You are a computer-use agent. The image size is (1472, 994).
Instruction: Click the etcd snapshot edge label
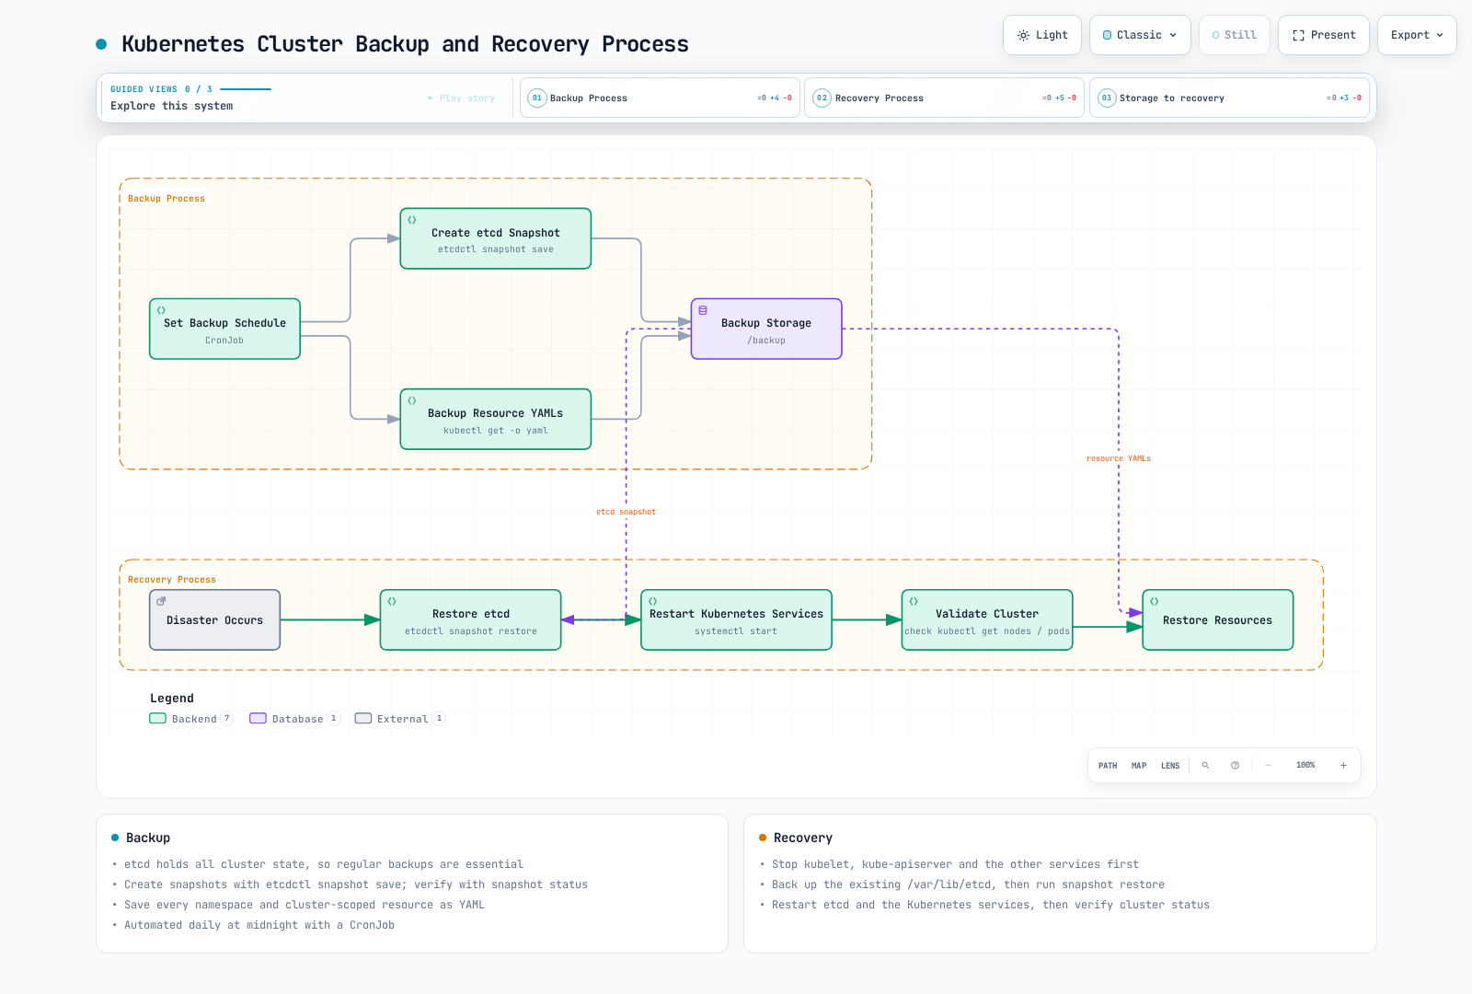click(626, 512)
